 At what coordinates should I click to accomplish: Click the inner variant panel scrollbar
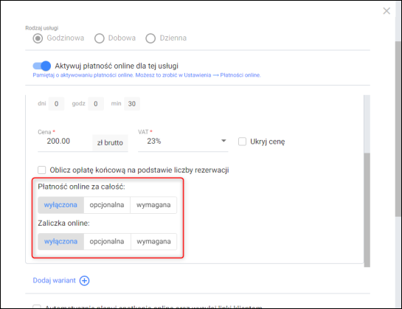pyautogui.click(x=367, y=209)
